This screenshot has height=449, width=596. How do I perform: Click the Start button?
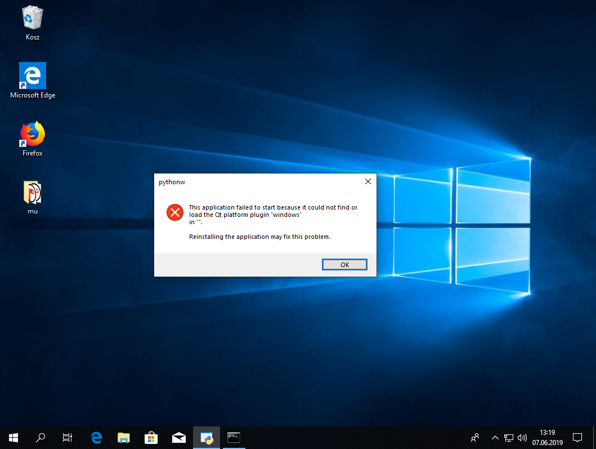click(13, 438)
